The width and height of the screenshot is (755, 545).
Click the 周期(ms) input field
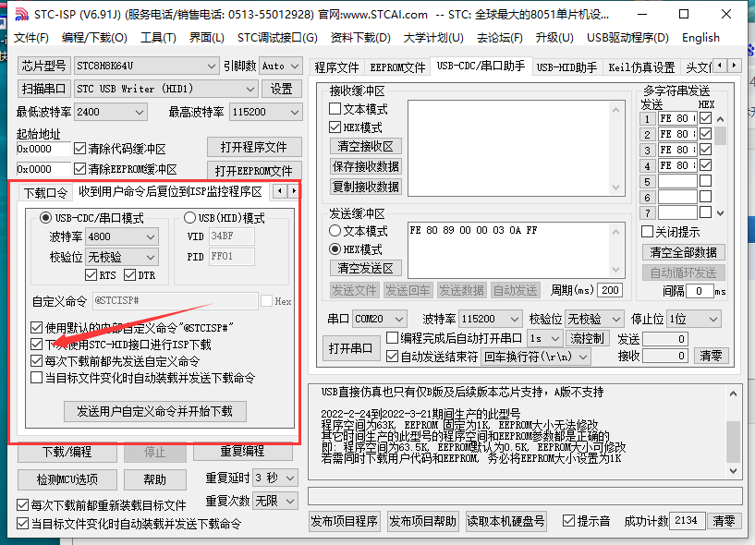tap(610, 290)
